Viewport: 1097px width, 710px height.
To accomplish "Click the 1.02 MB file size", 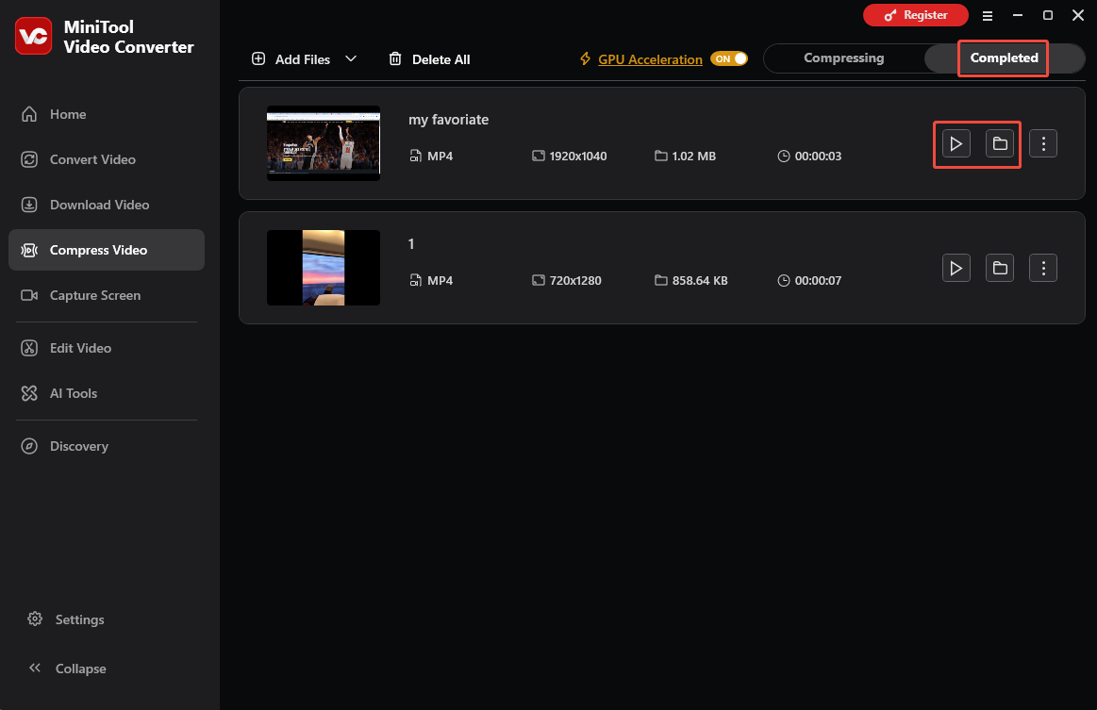I will [693, 156].
